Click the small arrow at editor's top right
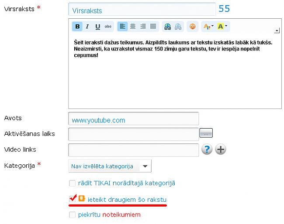The width and height of the screenshot is (284, 224). coord(277,31)
